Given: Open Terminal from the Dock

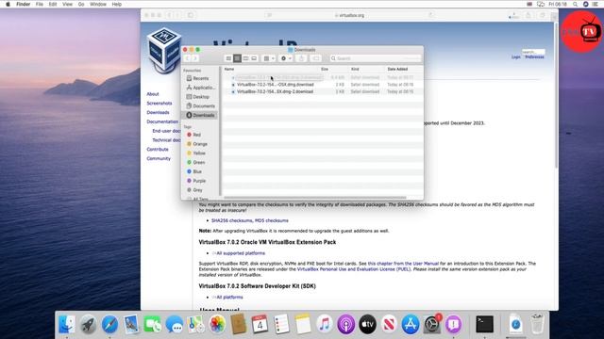Looking at the screenshot, I should point(484,324).
